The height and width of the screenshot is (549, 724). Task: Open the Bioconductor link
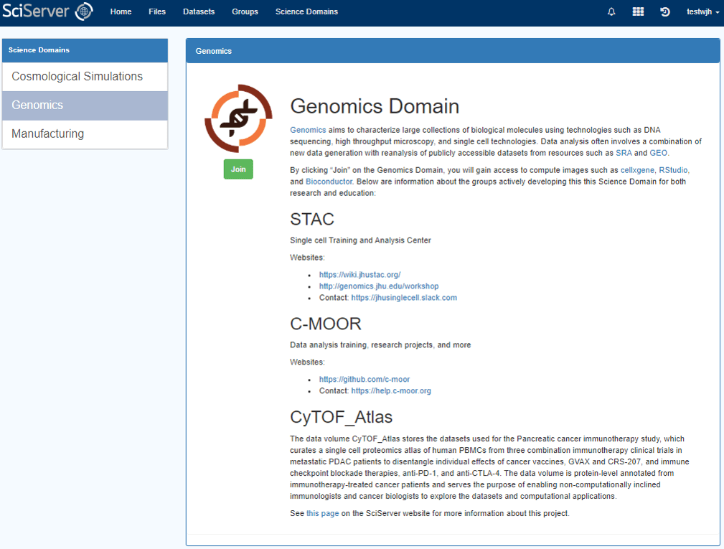tap(329, 182)
